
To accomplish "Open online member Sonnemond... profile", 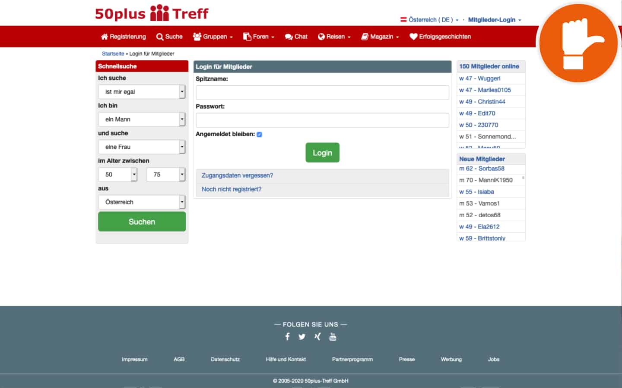I will pyautogui.click(x=487, y=137).
